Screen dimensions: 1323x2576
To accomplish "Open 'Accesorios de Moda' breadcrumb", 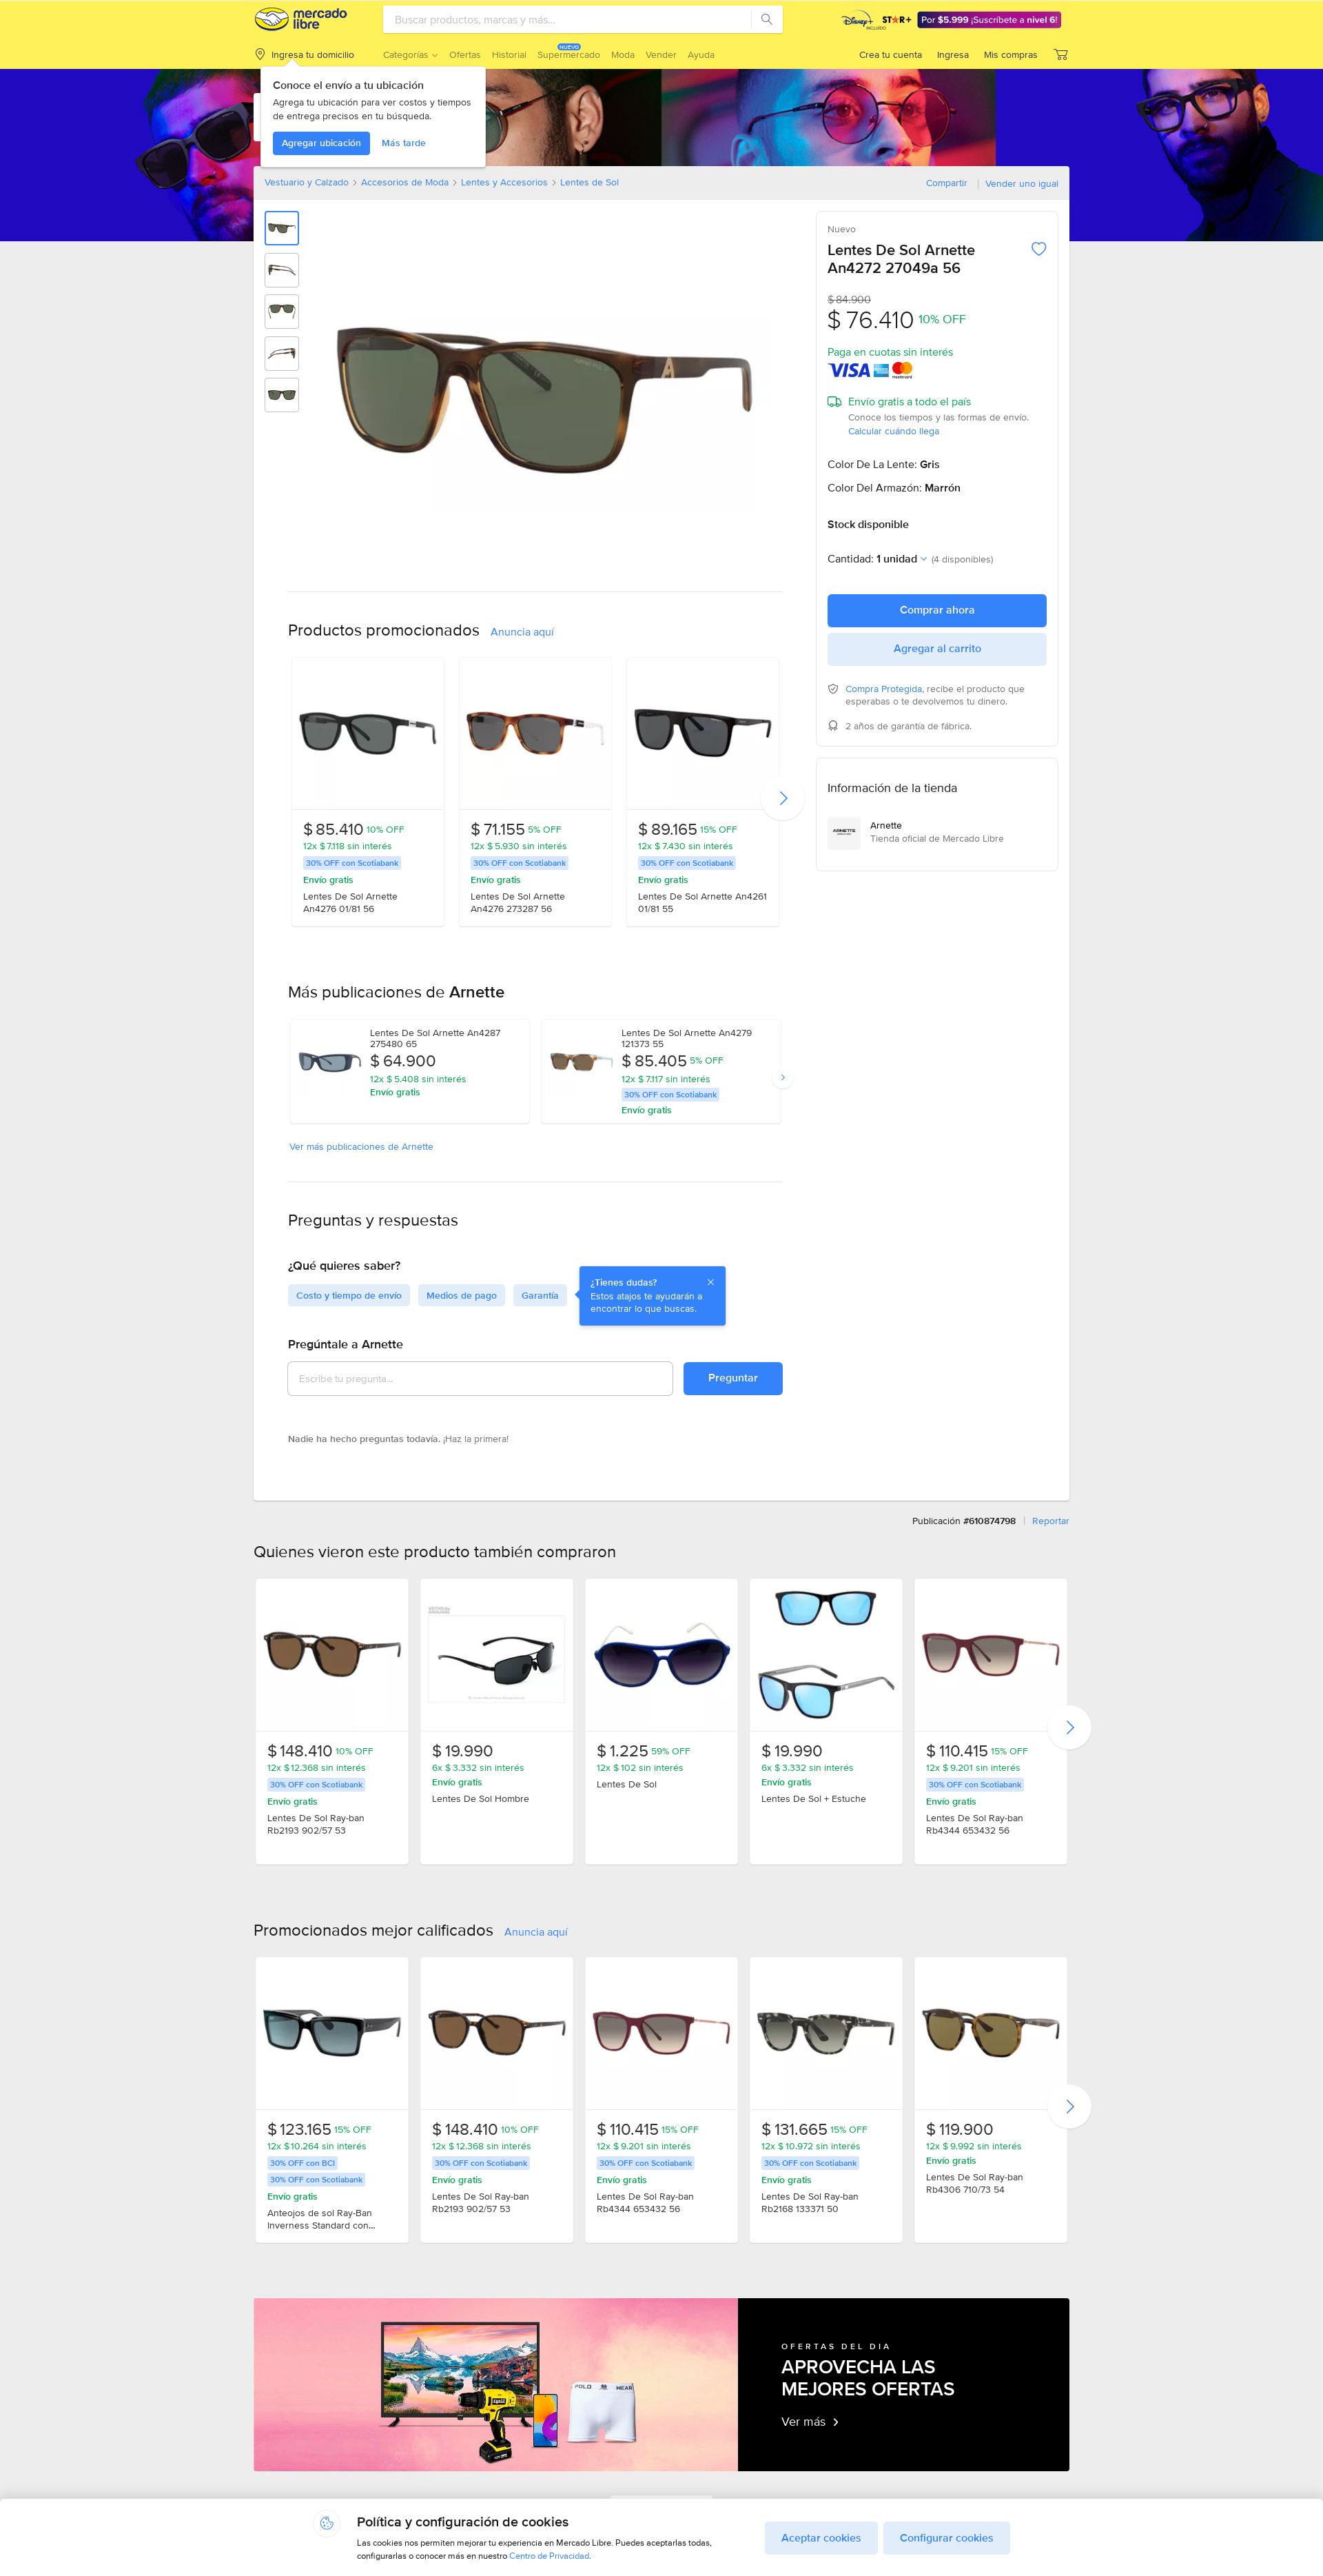I will click(404, 183).
